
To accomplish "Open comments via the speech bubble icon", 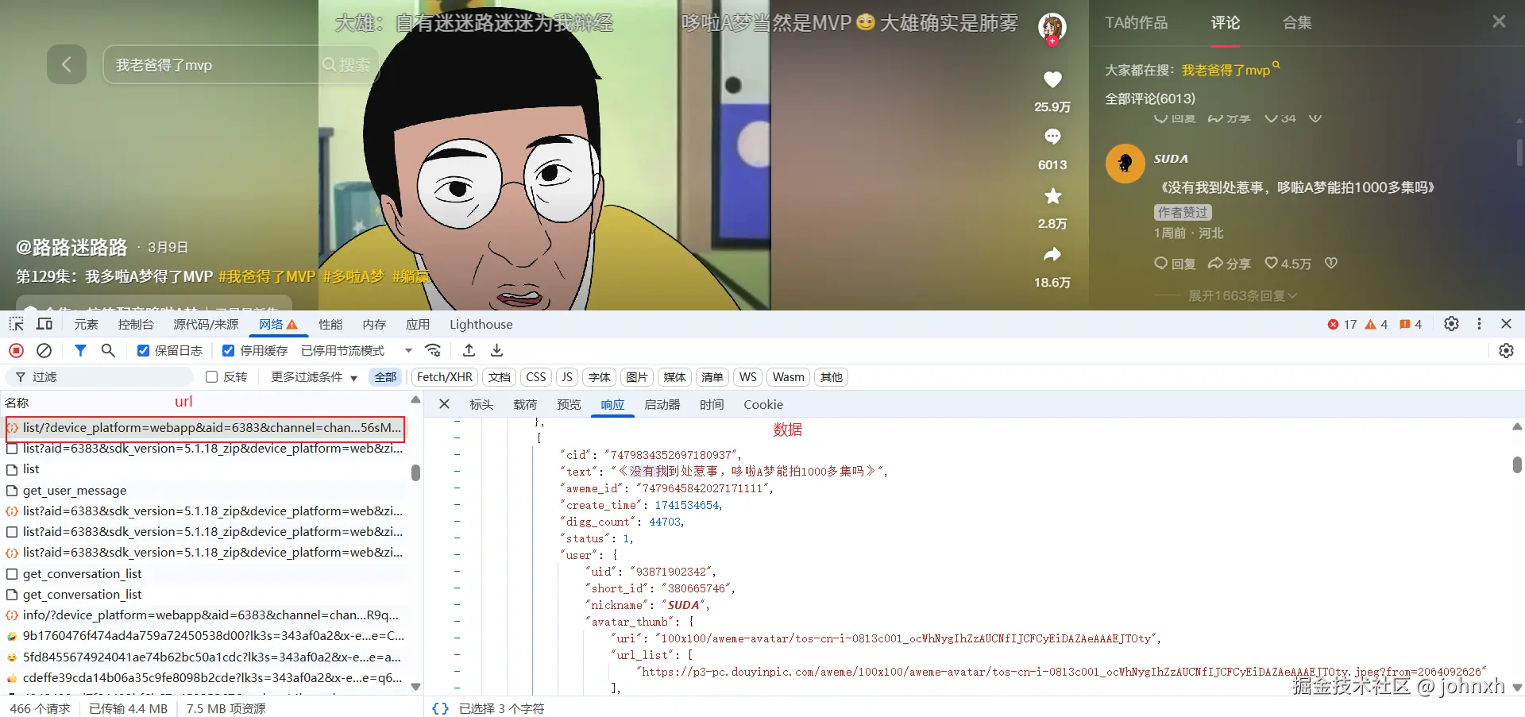I will point(1052,137).
